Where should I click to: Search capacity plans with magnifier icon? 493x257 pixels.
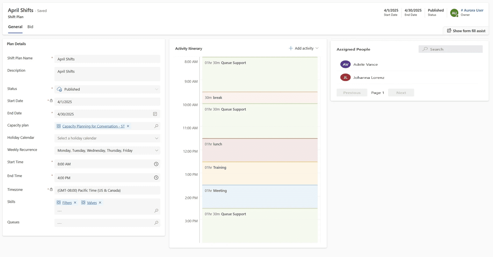(x=156, y=126)
